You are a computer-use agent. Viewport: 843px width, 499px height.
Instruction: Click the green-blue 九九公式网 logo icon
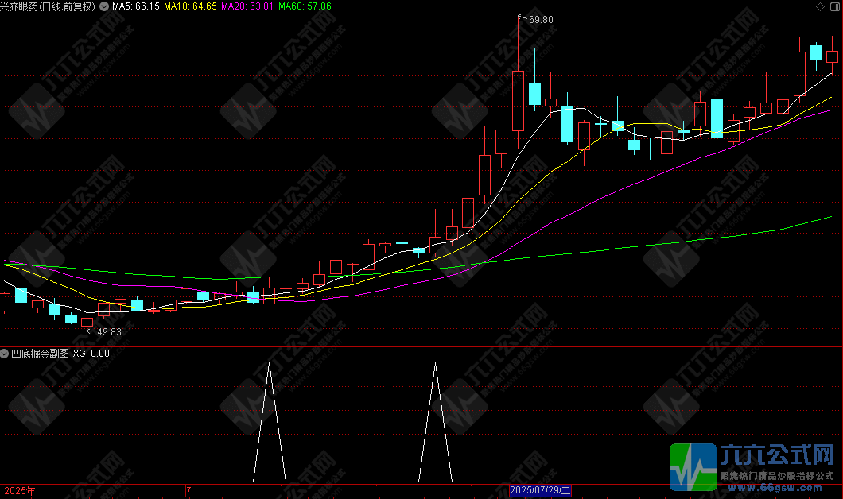[x=692, y=467]
